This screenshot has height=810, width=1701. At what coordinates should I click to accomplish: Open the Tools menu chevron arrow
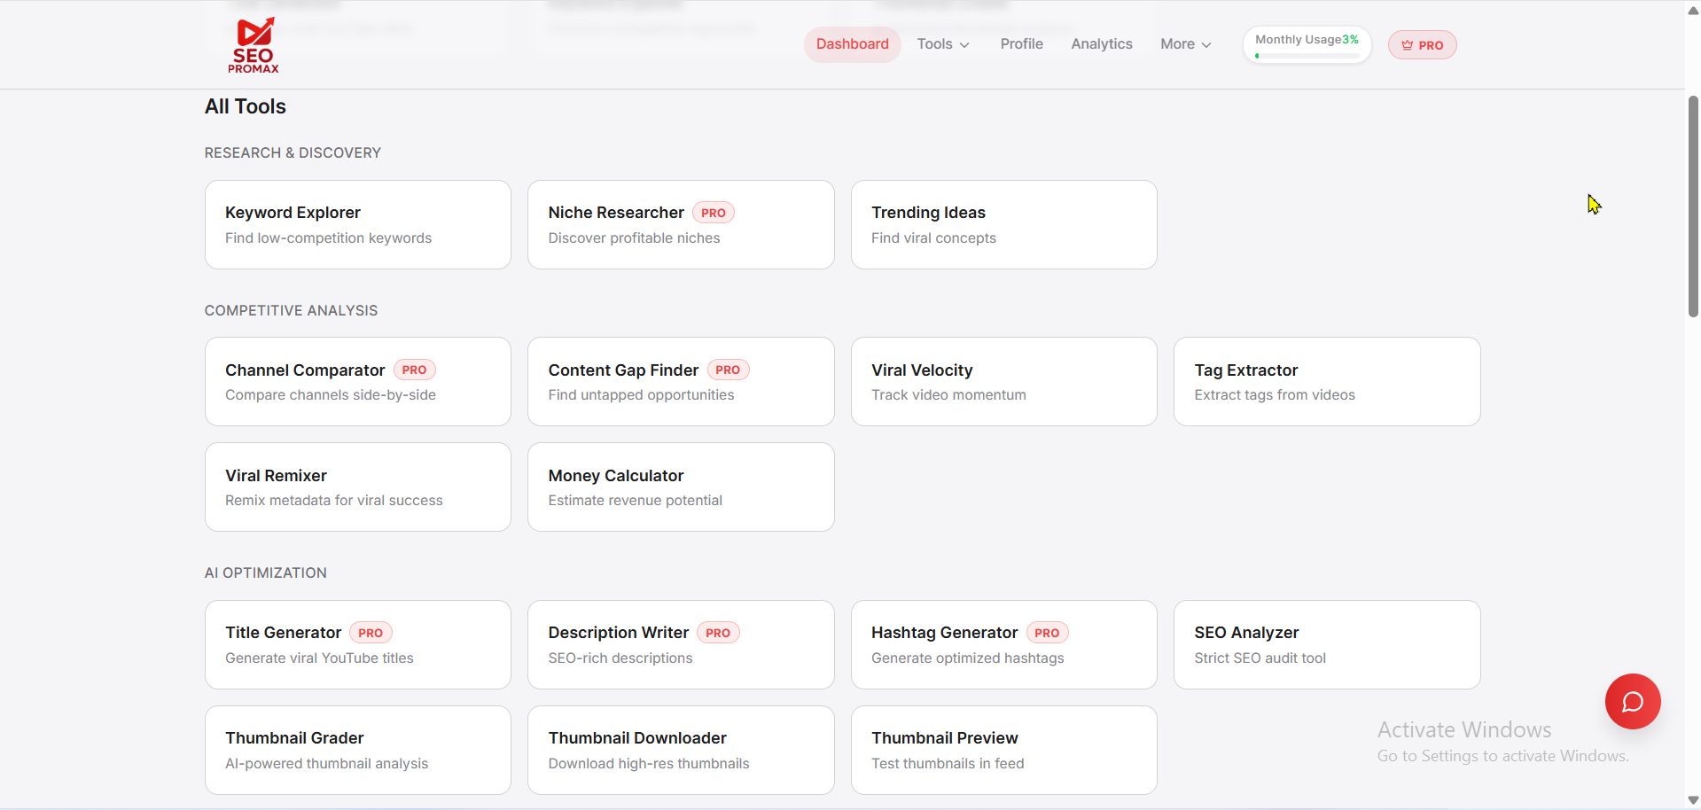[965, 45]
